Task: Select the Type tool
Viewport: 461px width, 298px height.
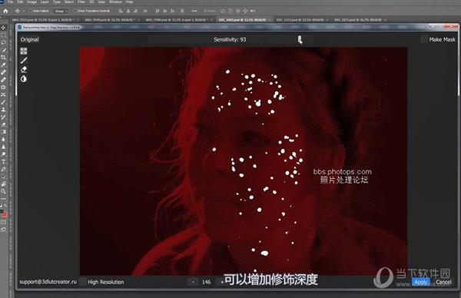Action: pyautogui.click(x=4, y=161)
